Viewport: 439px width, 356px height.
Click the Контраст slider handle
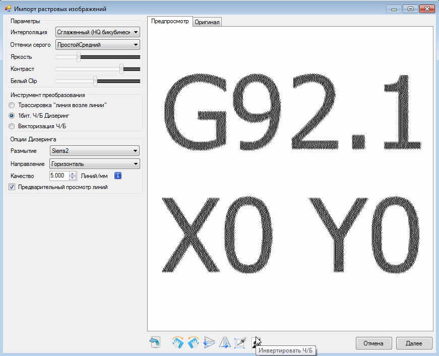pos(121,69)
